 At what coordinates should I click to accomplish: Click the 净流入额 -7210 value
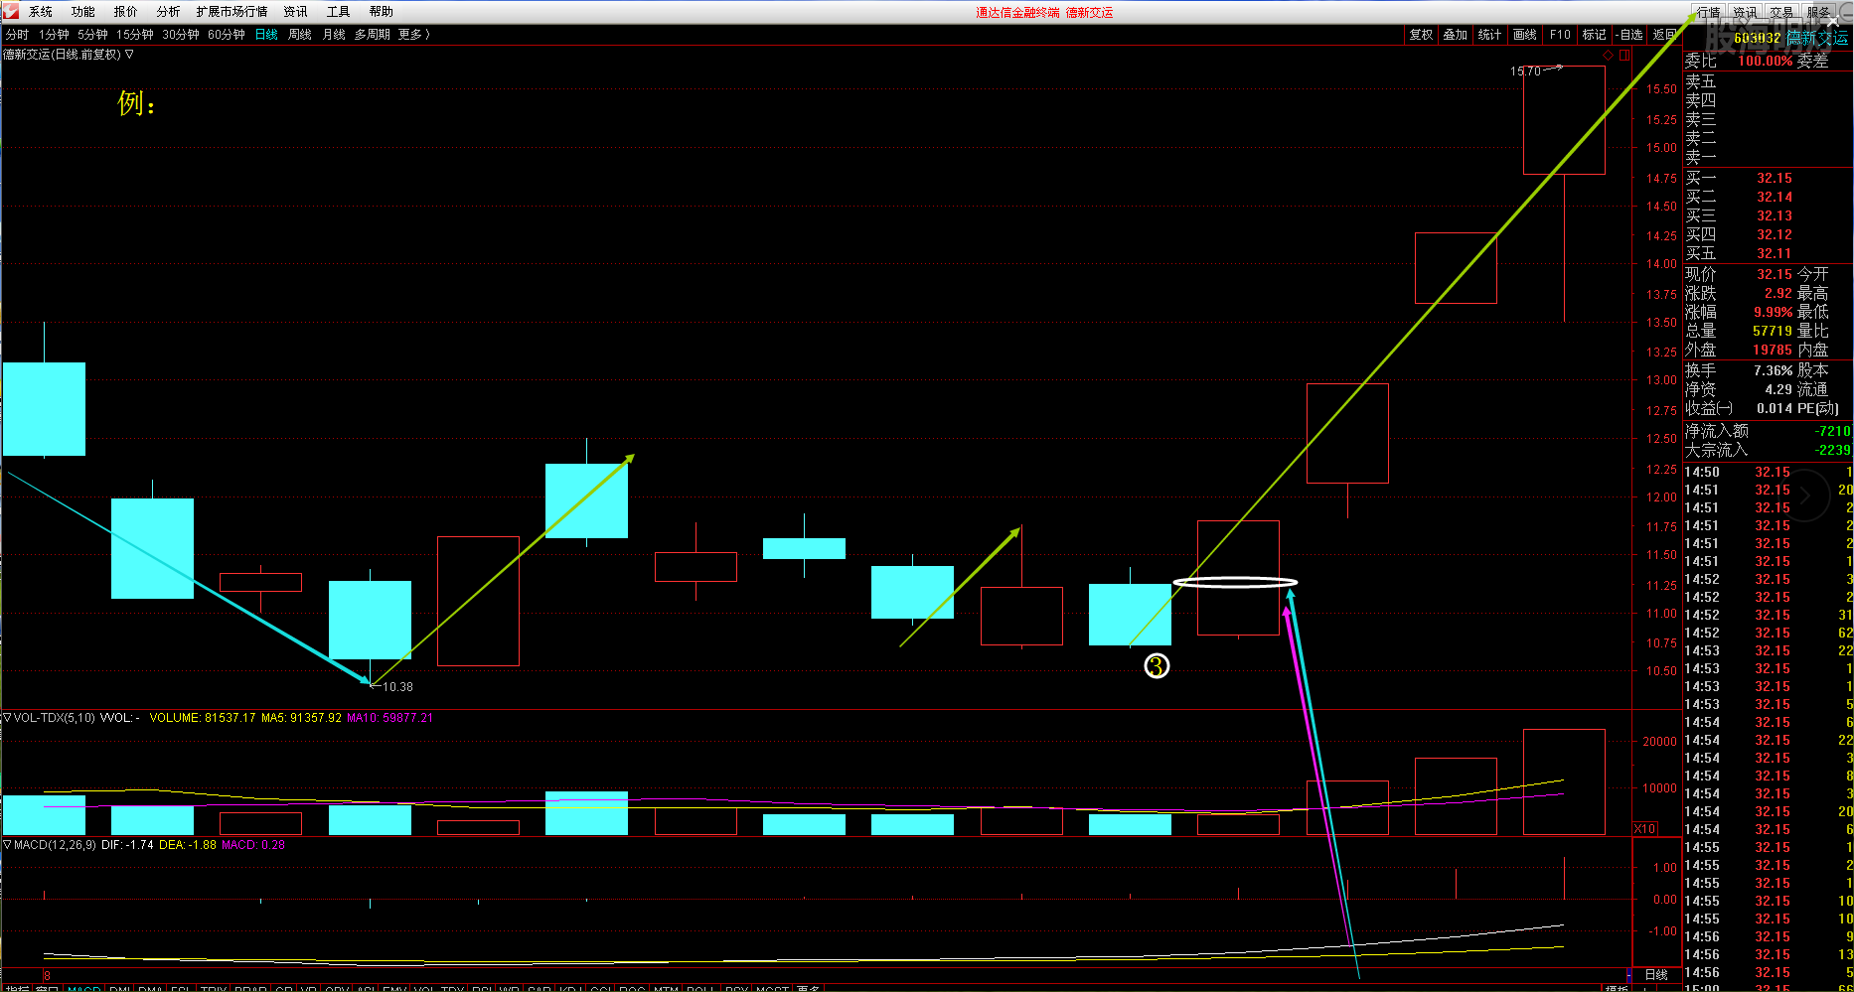click(x=1833, y=431)
